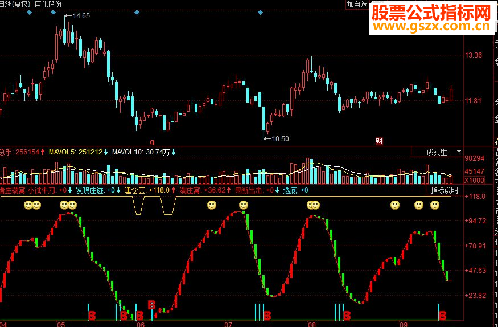Click the MAVOL5: 251212 readout

pos(78,152)
